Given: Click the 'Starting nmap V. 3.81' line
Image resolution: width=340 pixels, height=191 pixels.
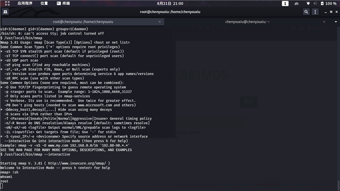Looking at the screenshot, I should click(55, 163).
